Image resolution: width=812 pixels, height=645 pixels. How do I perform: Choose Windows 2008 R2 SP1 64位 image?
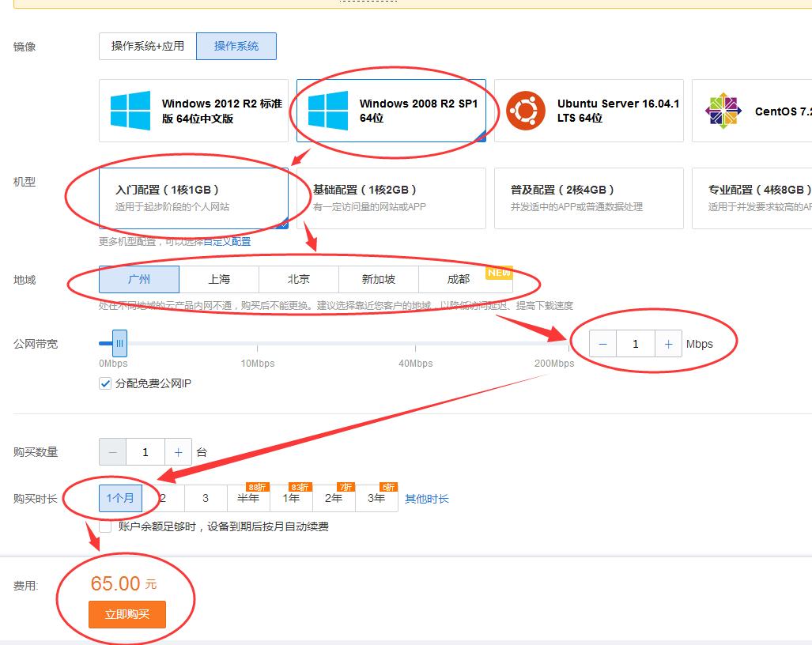(391, 111)
